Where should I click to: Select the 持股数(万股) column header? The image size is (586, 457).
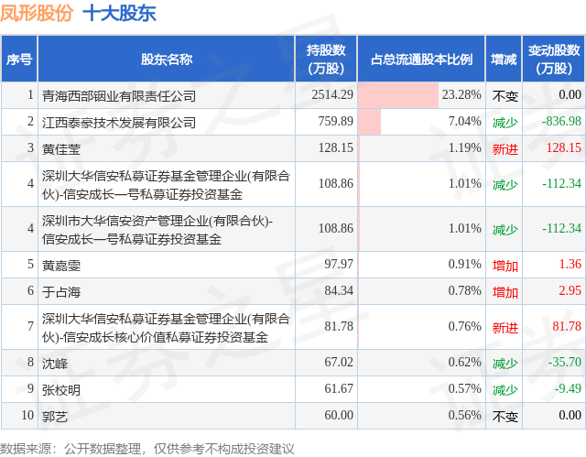coord(326,59)
